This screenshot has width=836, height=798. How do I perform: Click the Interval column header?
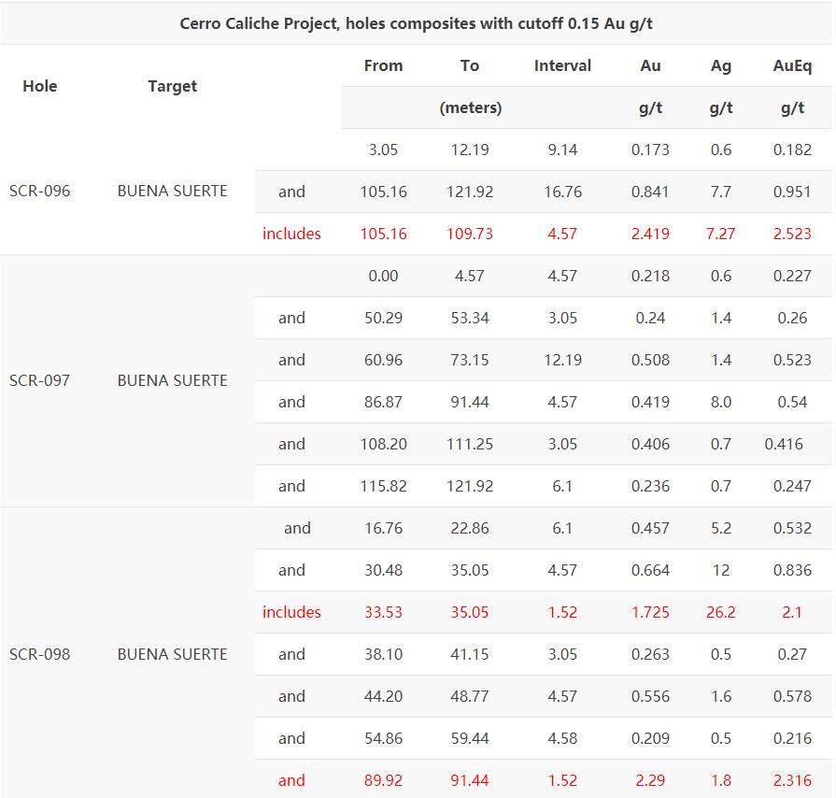[562, 65]
